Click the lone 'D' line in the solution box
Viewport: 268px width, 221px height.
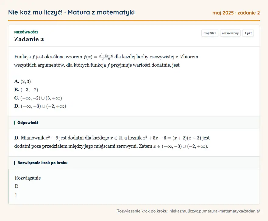click(x=16, y=186)
